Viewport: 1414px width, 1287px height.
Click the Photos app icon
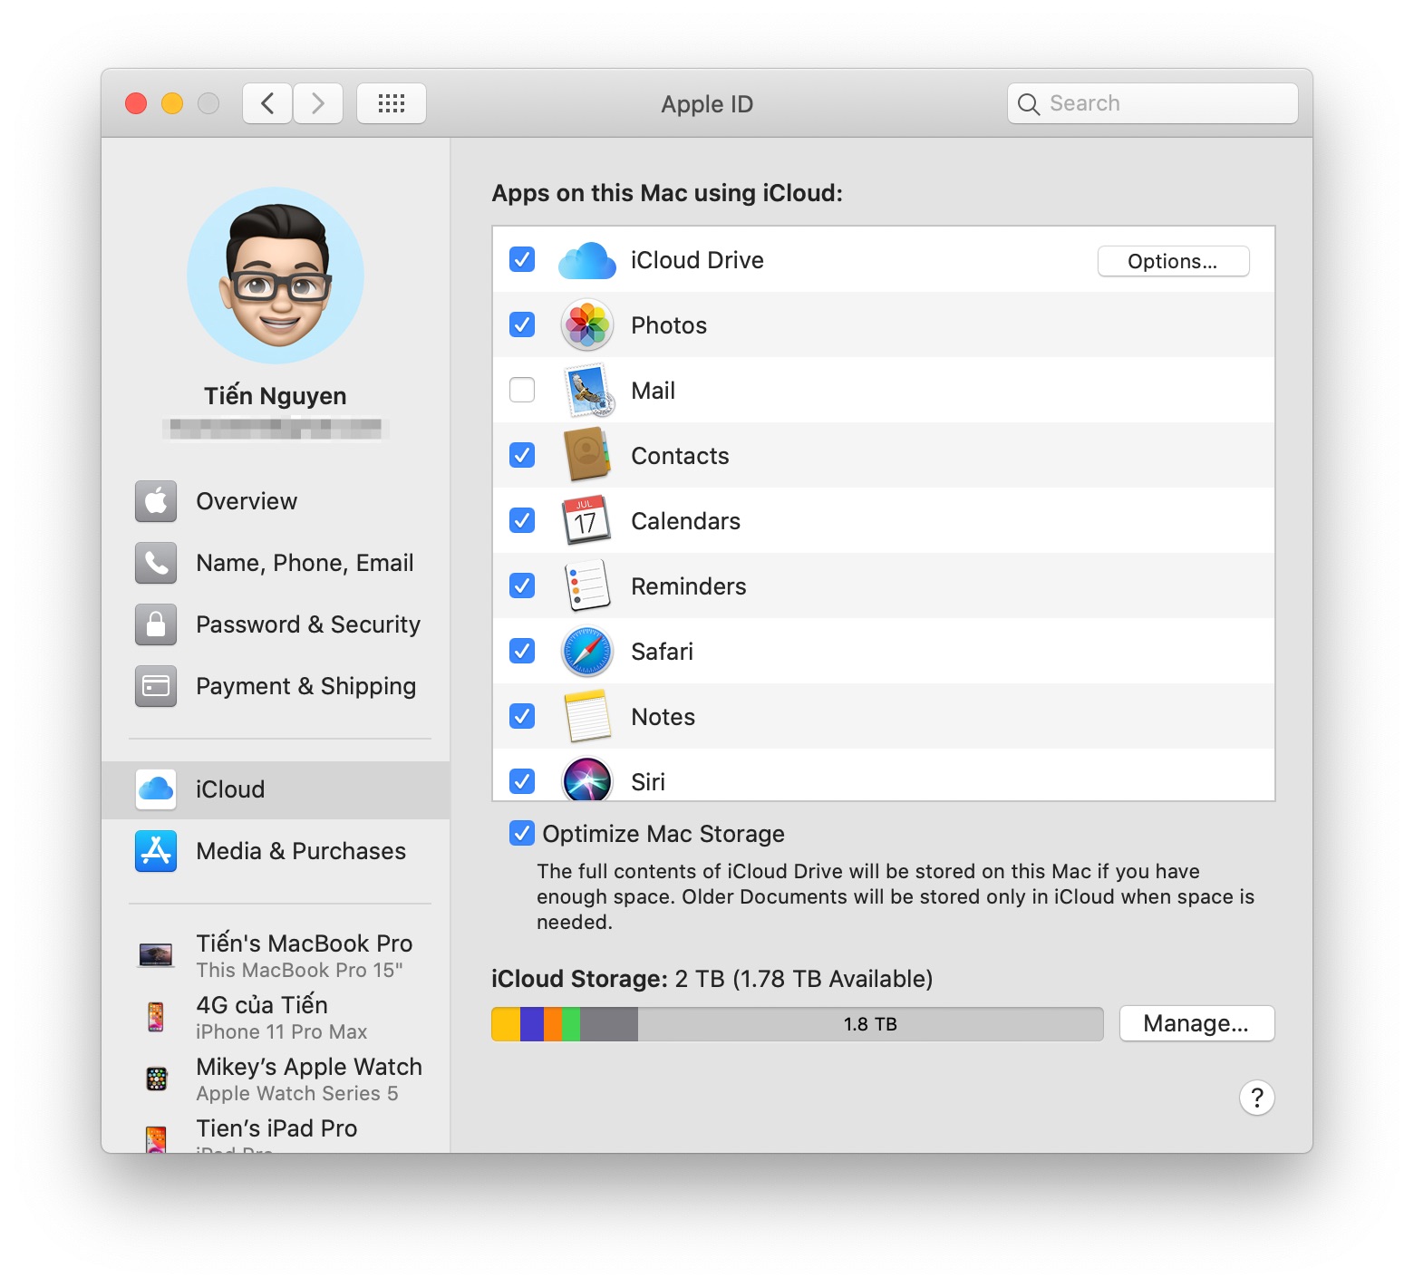click(x=587, y=325)
